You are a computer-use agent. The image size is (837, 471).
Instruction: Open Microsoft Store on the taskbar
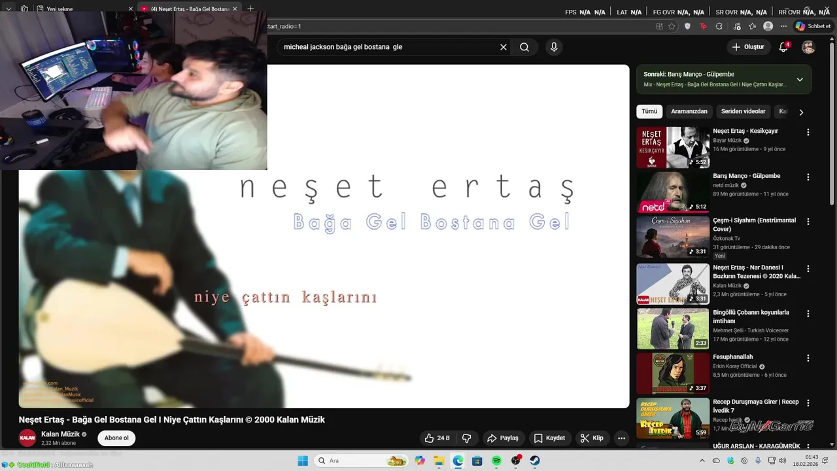[x=477, y=461]
